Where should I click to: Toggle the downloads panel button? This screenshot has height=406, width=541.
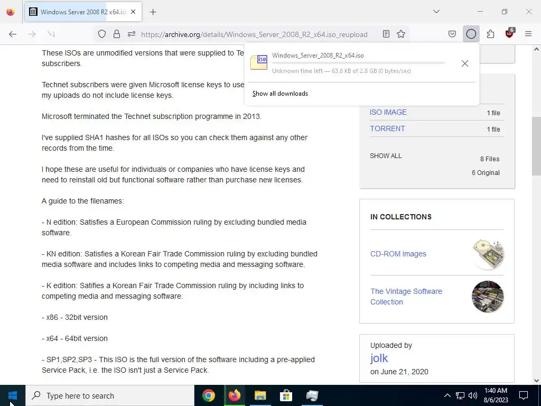click(471, 34)
